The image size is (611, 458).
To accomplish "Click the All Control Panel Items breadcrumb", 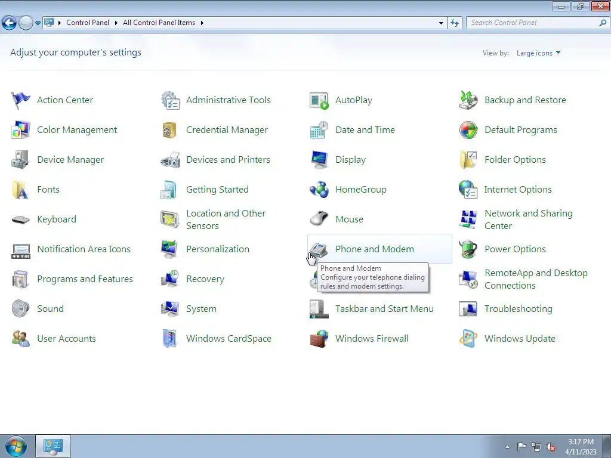I will (x=159, y=23).
